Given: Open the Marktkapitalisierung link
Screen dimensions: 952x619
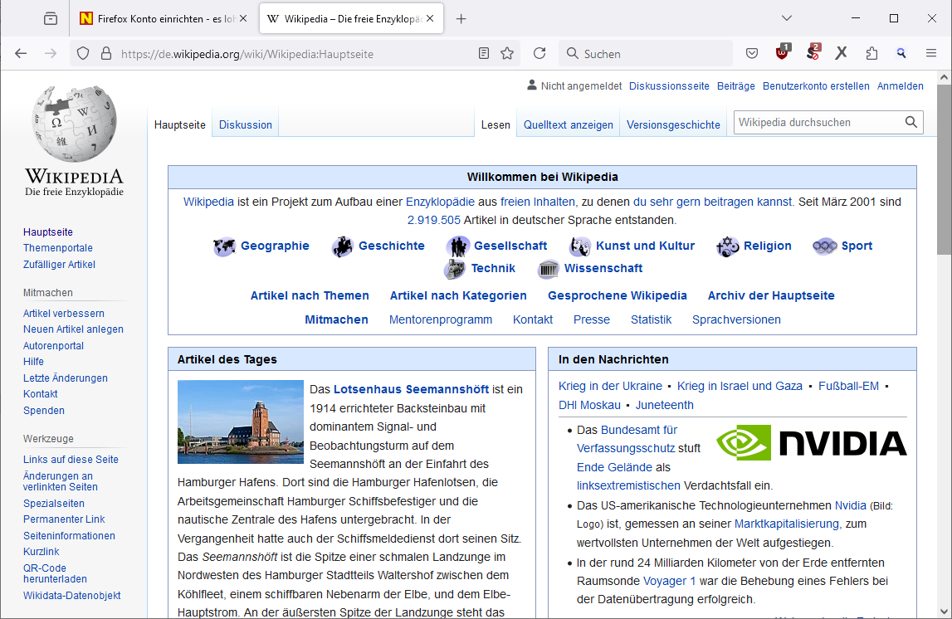Looking at the screenshot, I should tap(787, 524).
